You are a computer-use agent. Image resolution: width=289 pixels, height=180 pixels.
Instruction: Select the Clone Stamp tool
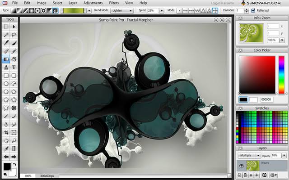(6, 67)
